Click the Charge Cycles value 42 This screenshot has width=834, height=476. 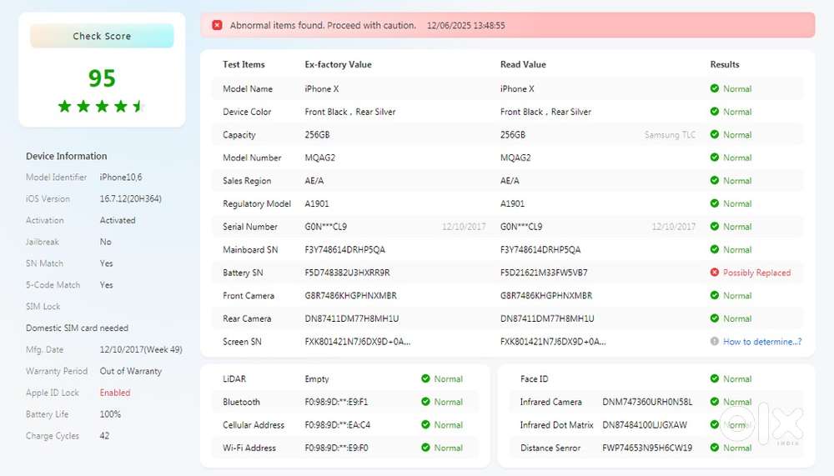click(105, 436)
